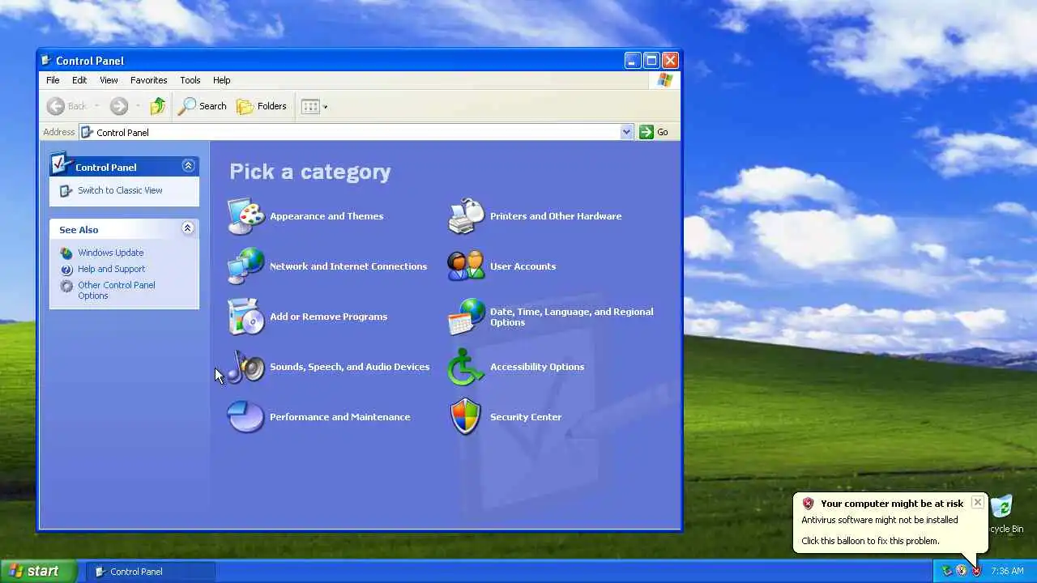Click the Control Panel icon in address bar
1037x583 pixels.
[x=87, y=132]
